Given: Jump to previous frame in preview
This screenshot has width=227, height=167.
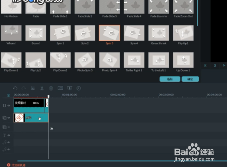Looking at the screenshot, I should pyautogui.click(x=205, y=66).
